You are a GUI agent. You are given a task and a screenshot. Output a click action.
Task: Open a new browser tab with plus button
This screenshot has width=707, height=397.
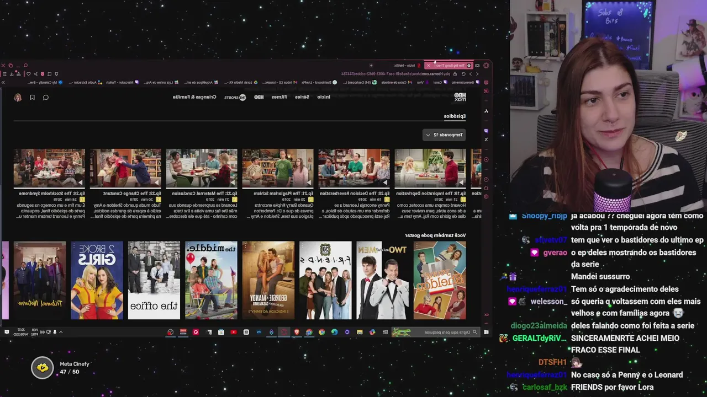pos(371,65)
